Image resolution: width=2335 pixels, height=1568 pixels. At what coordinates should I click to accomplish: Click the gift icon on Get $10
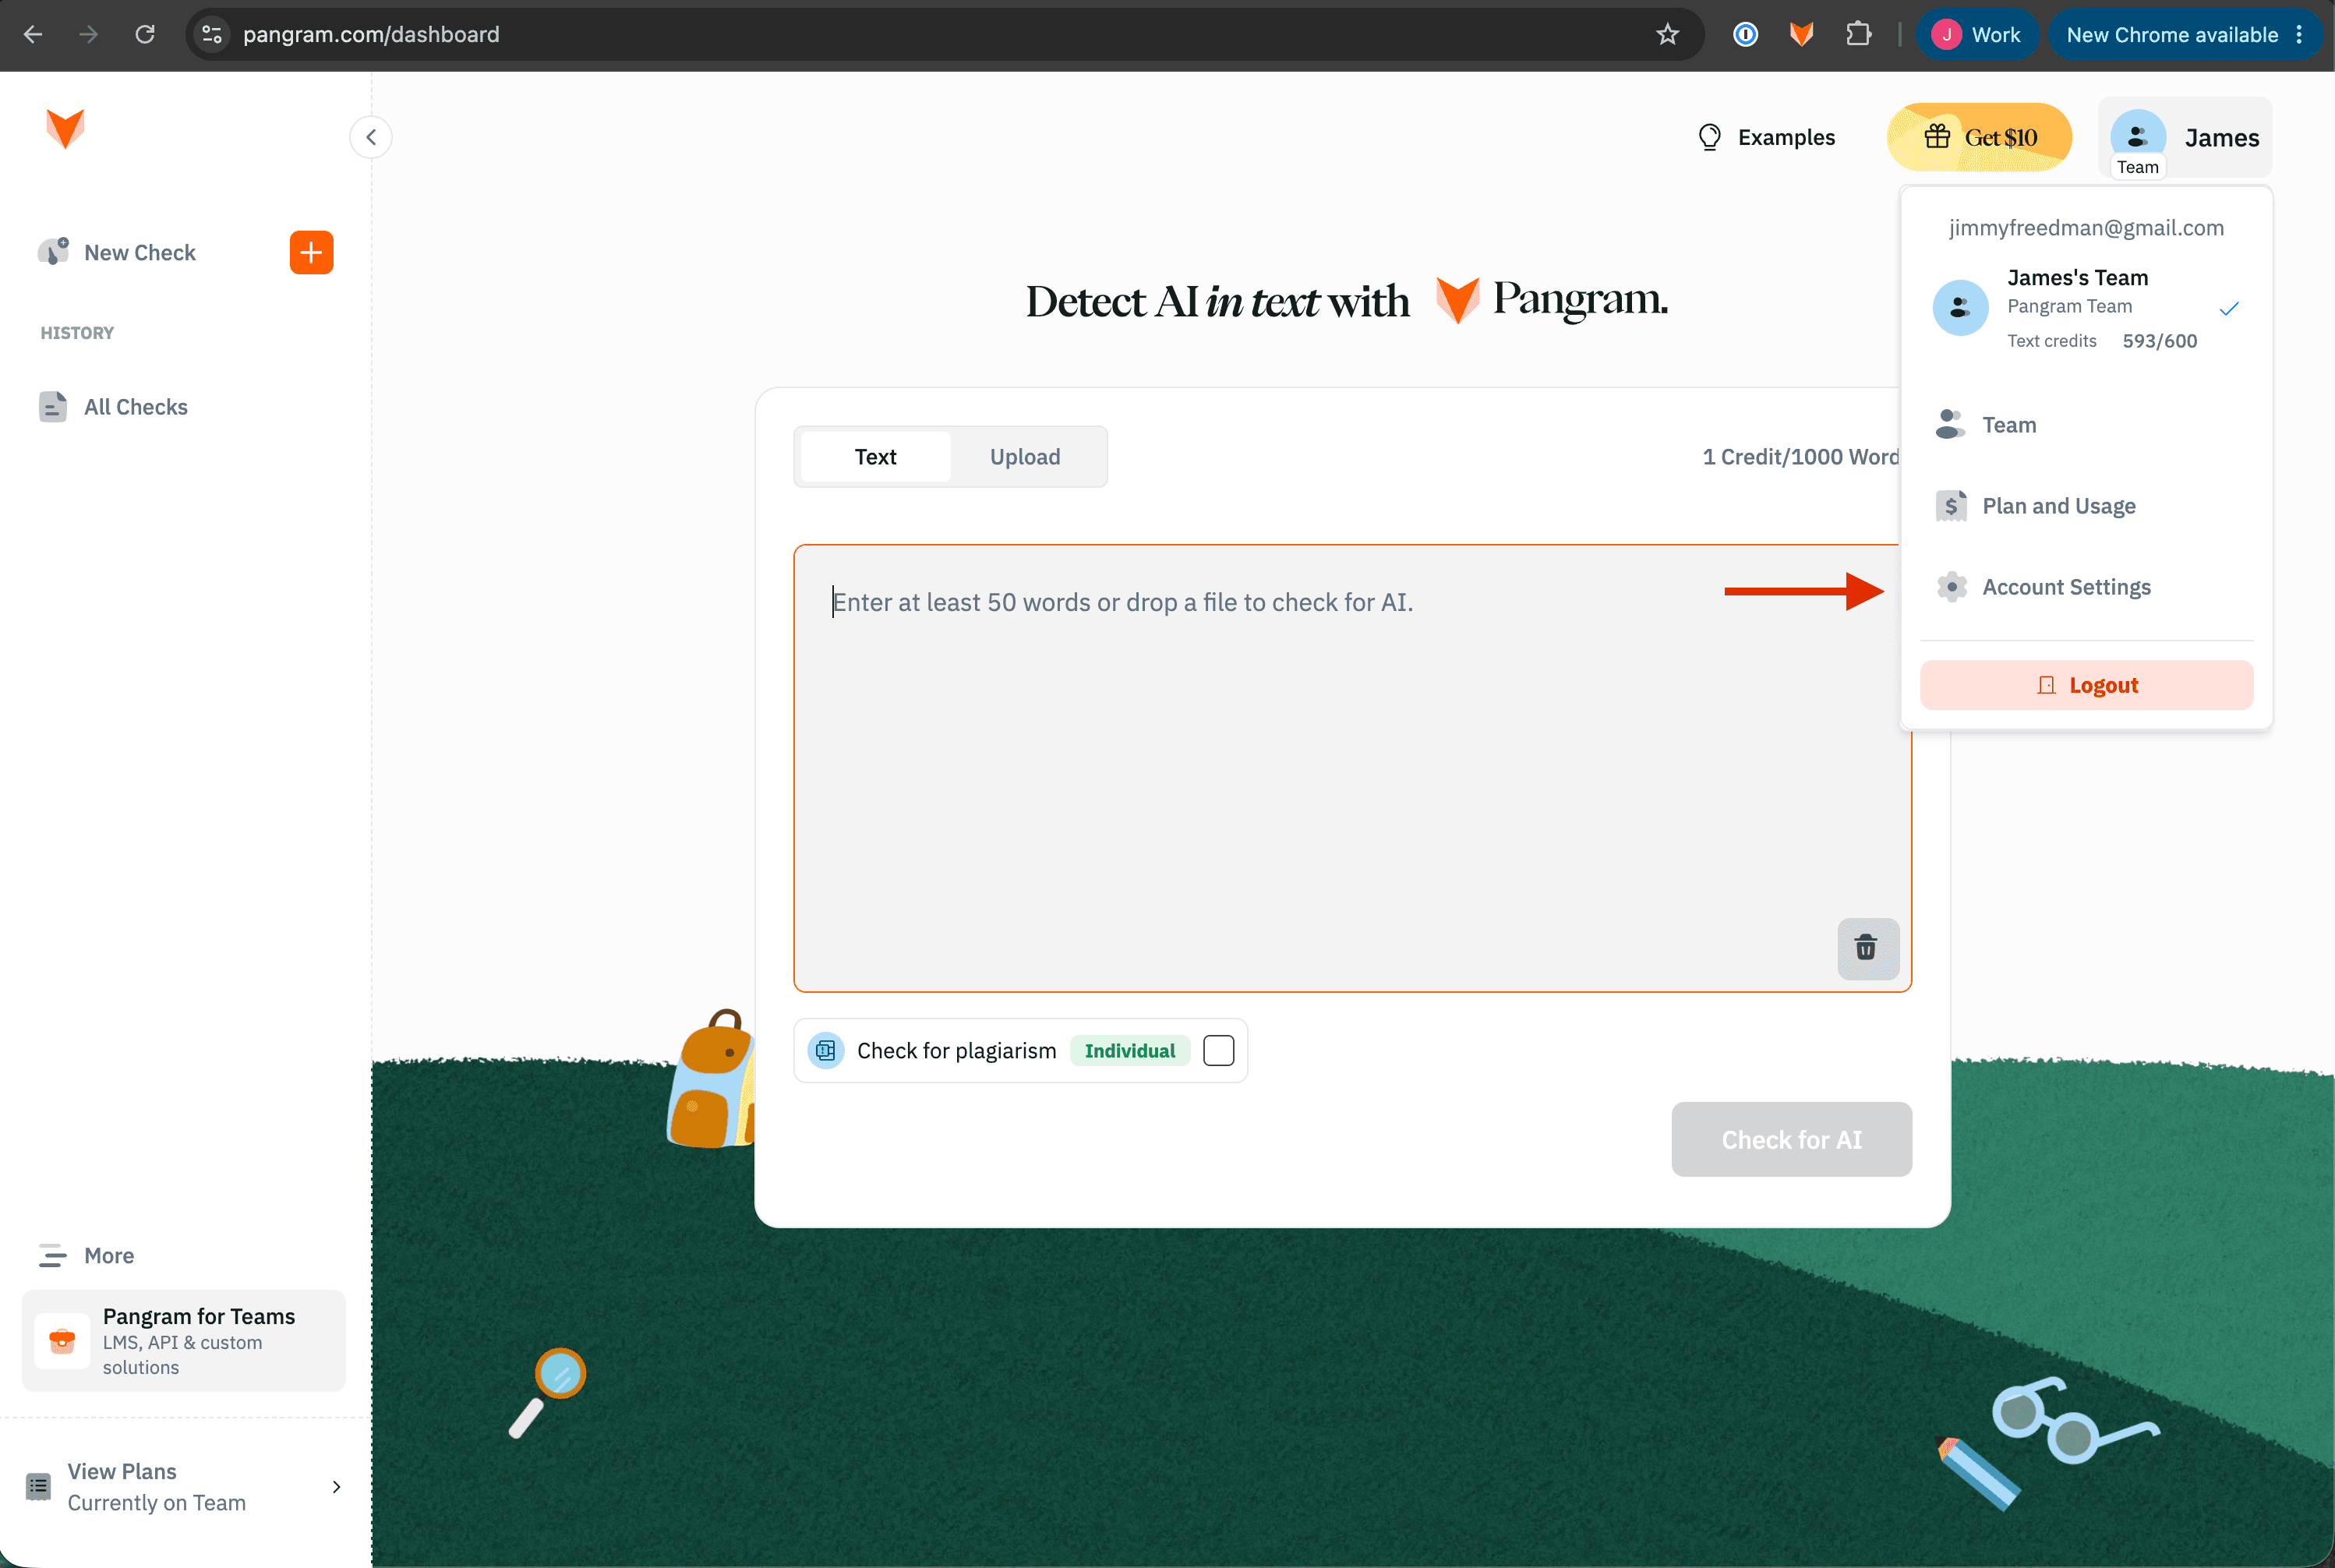point(1937,136)
